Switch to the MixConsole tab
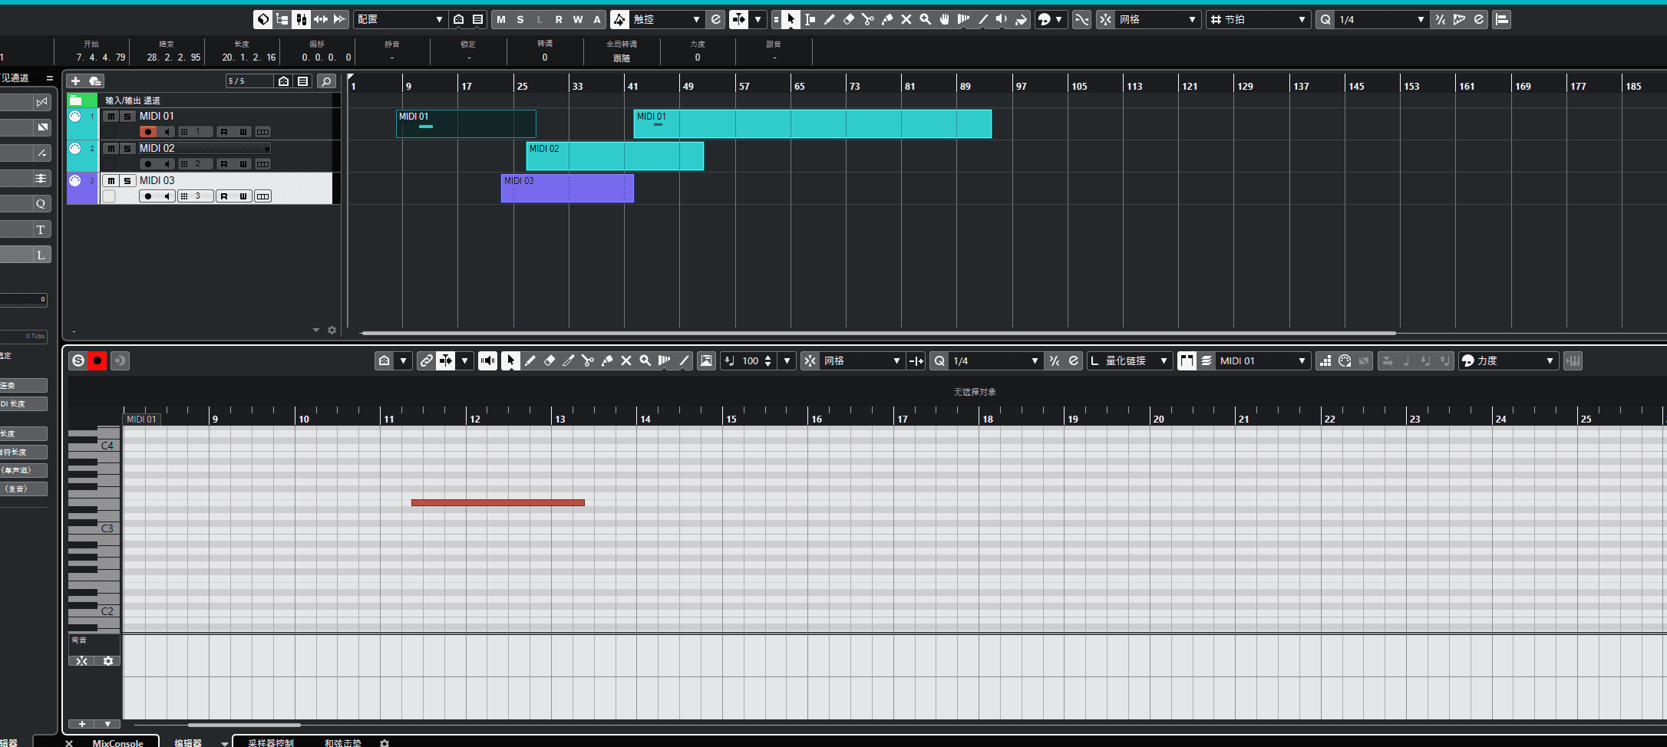Viewport: 1667px width, 747px height. [117, 742]
